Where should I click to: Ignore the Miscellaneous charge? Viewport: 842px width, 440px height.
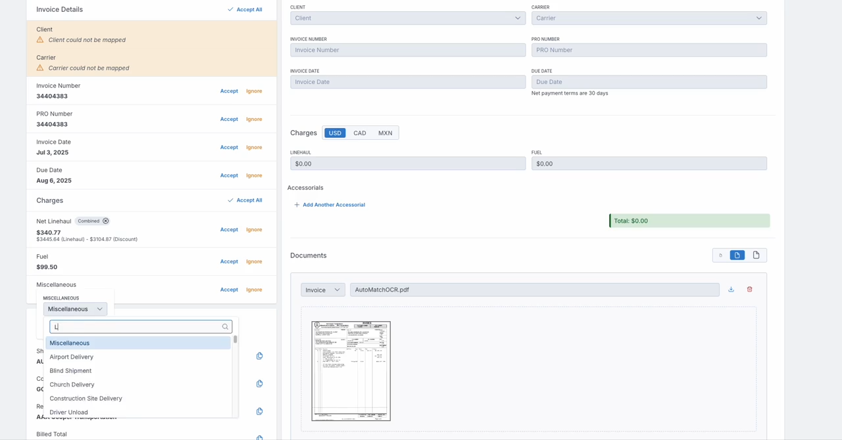click(254, 290)
